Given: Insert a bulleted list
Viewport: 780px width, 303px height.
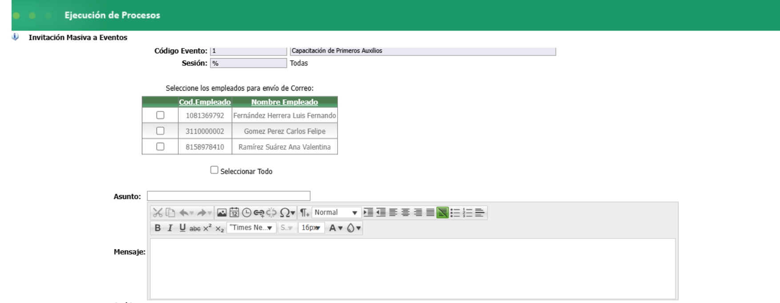Looking at the screenshot, I should (x=455, y=213).
